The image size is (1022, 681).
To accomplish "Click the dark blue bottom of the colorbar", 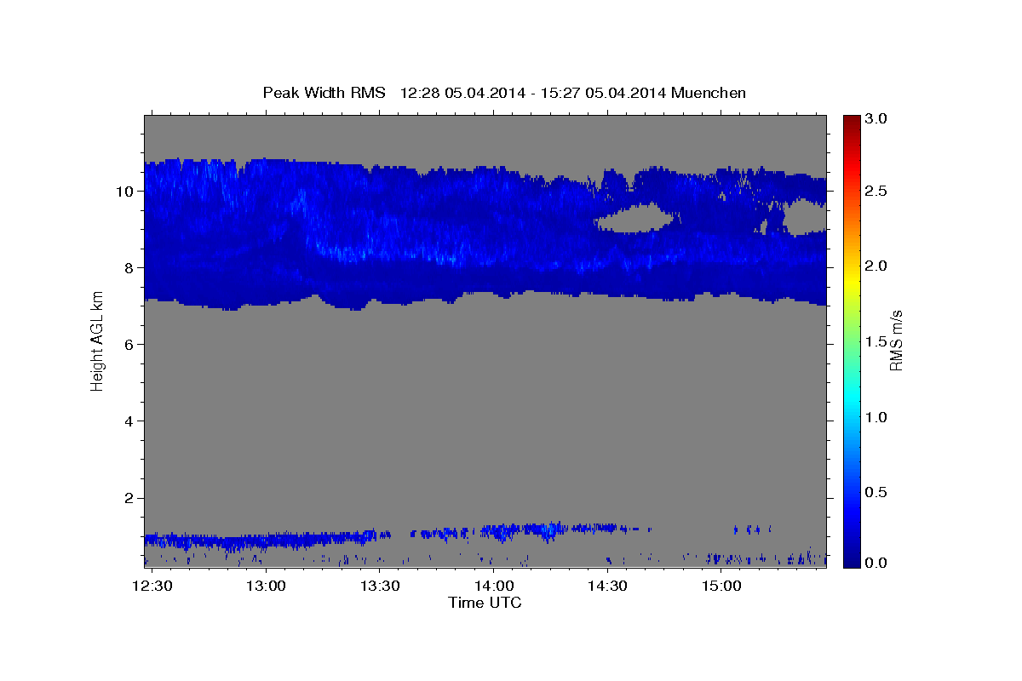I will click(852, 558).
